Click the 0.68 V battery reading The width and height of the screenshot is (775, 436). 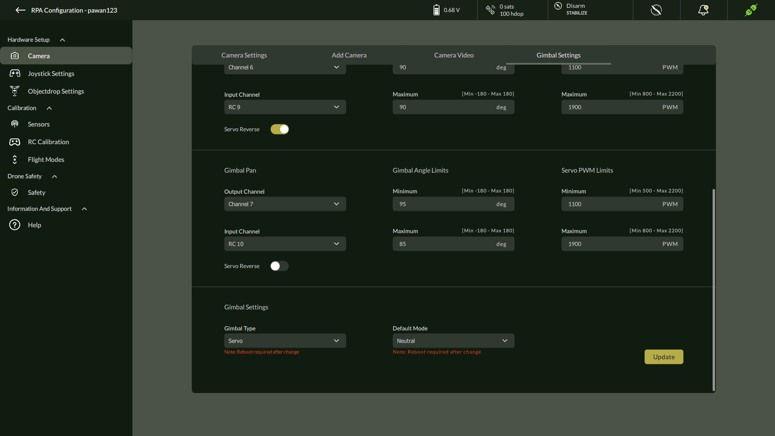pyautogui.click(x=451, y=10)
